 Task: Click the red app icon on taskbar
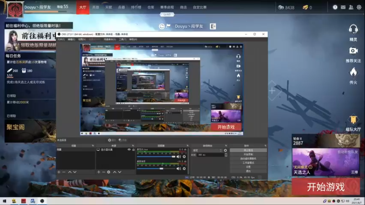click(23, 201)
